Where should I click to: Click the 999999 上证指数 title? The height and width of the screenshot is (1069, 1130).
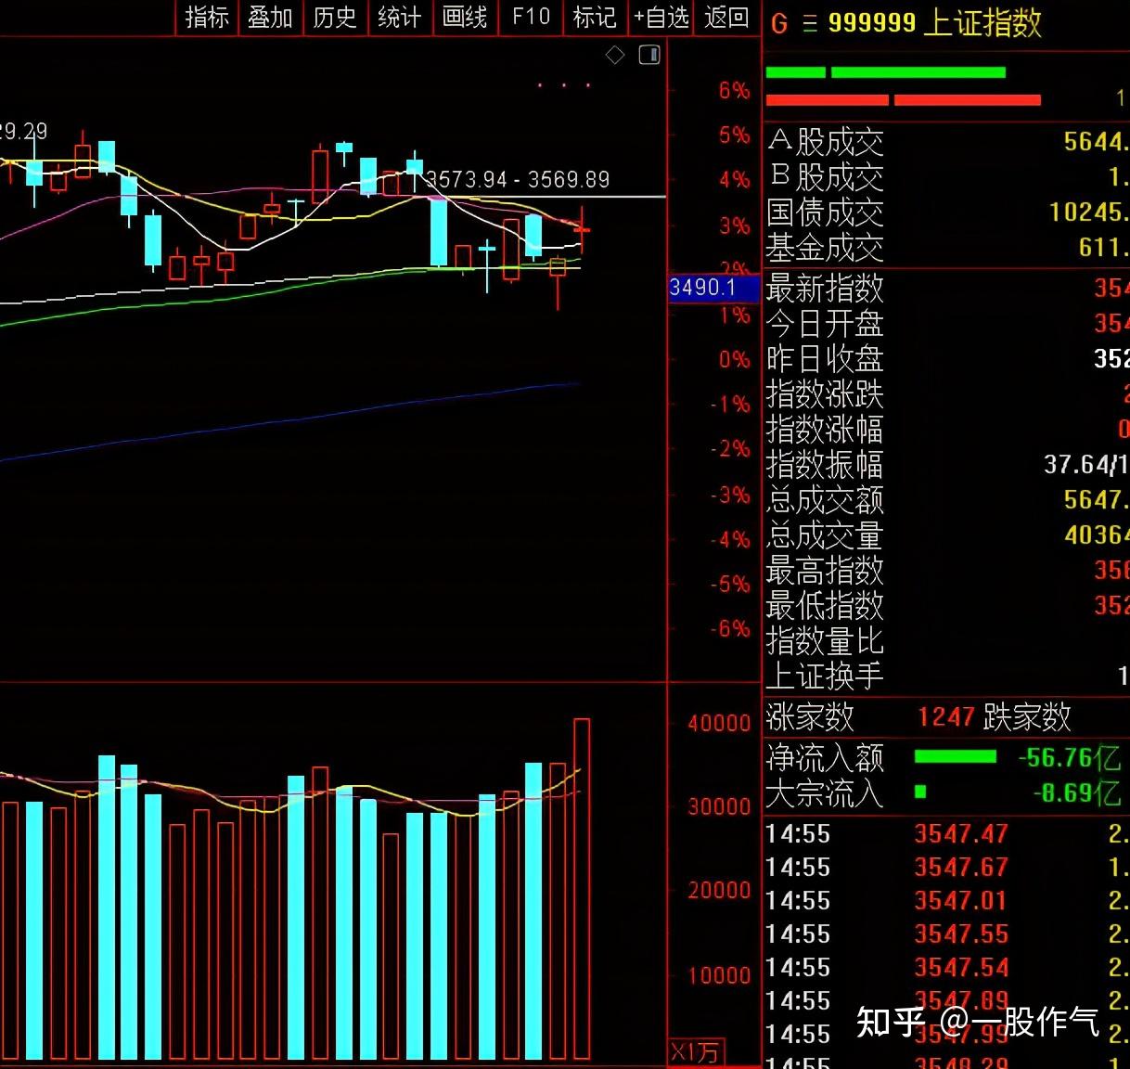click(934, 22)
